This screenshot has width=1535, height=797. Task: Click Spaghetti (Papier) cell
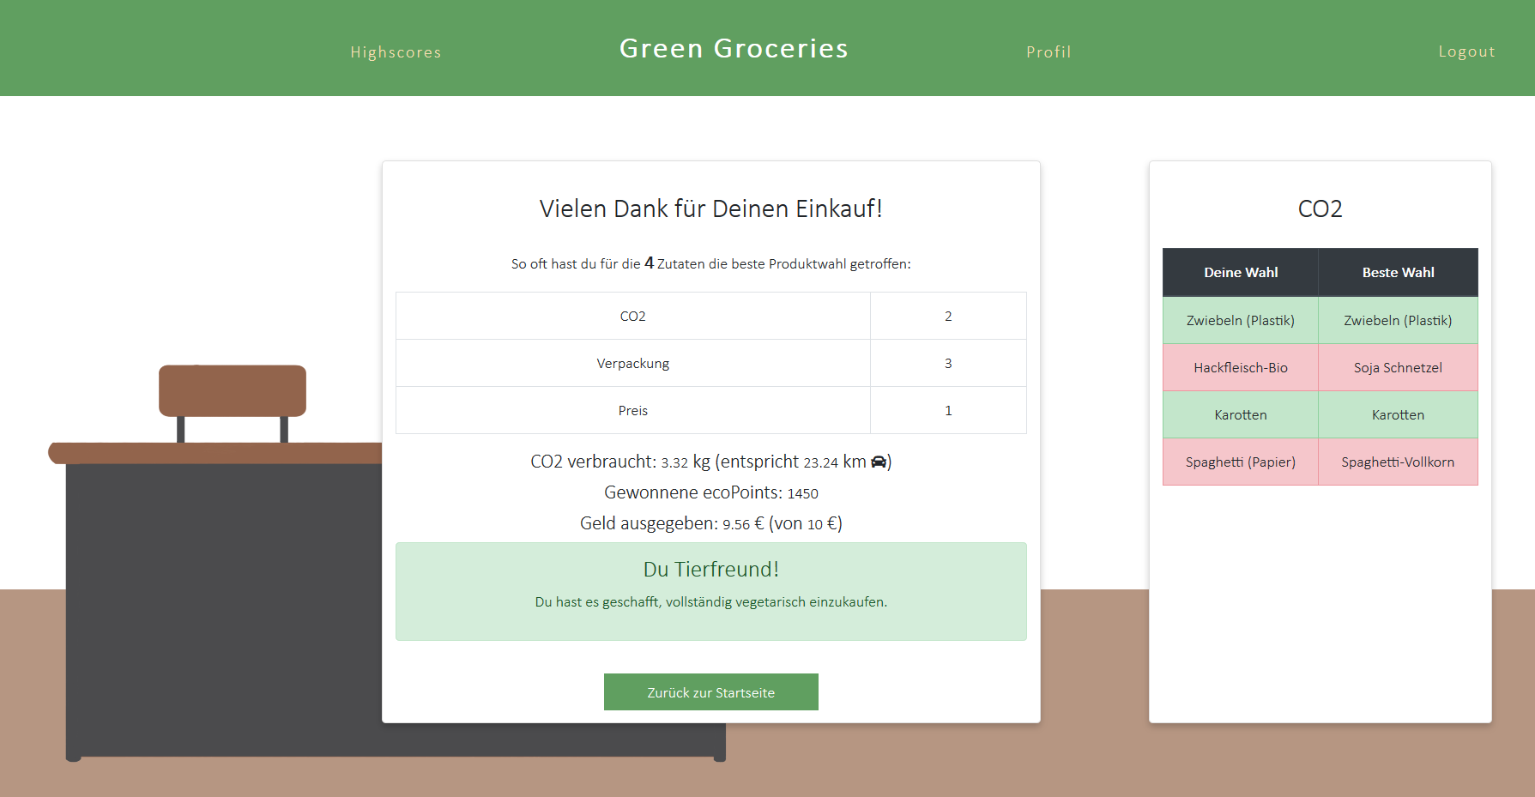(x=1241, y=462)
